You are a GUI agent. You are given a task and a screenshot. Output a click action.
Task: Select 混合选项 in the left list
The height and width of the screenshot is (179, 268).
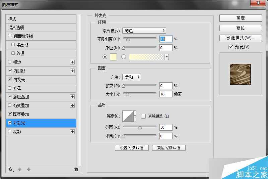16,28
